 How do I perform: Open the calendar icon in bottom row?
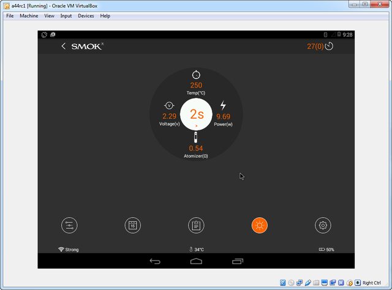click(x=133, y=225)
